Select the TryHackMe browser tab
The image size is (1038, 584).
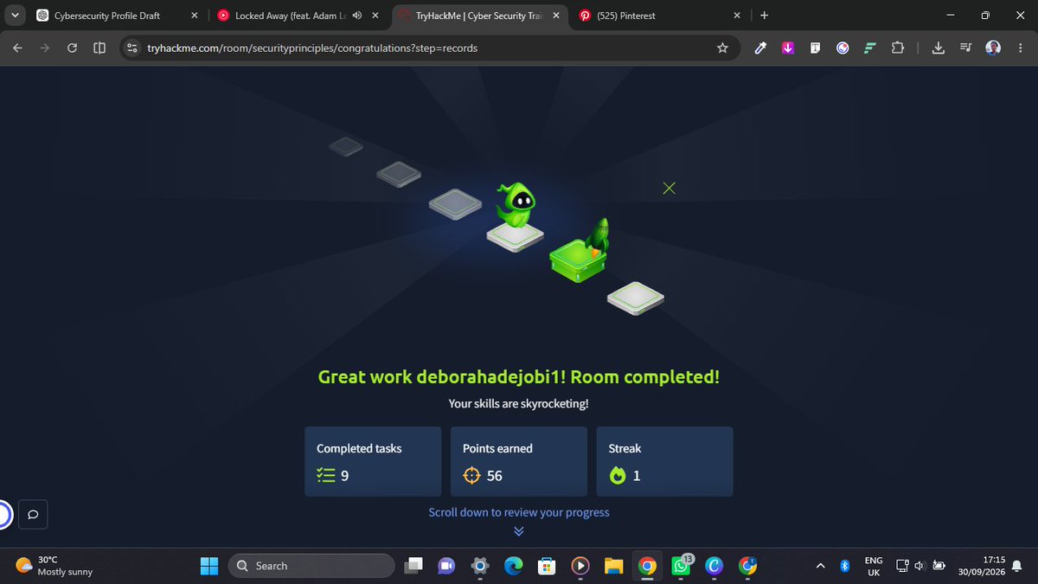pos(479,16)
